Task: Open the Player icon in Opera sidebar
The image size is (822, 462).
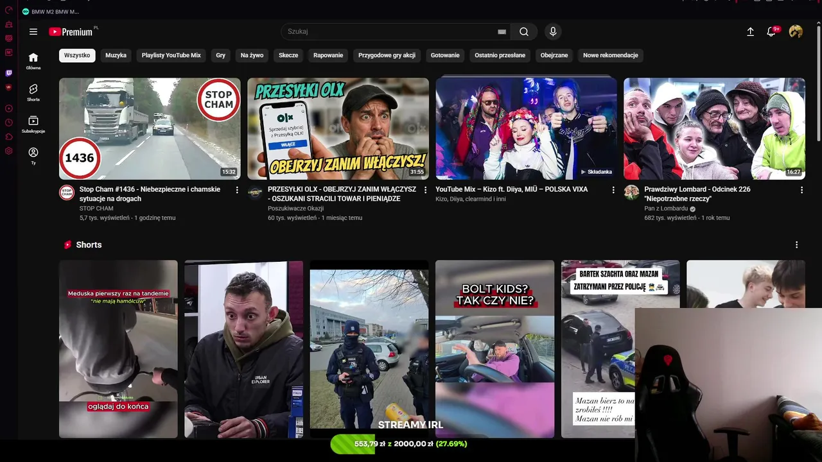Action: pos(9,108)
